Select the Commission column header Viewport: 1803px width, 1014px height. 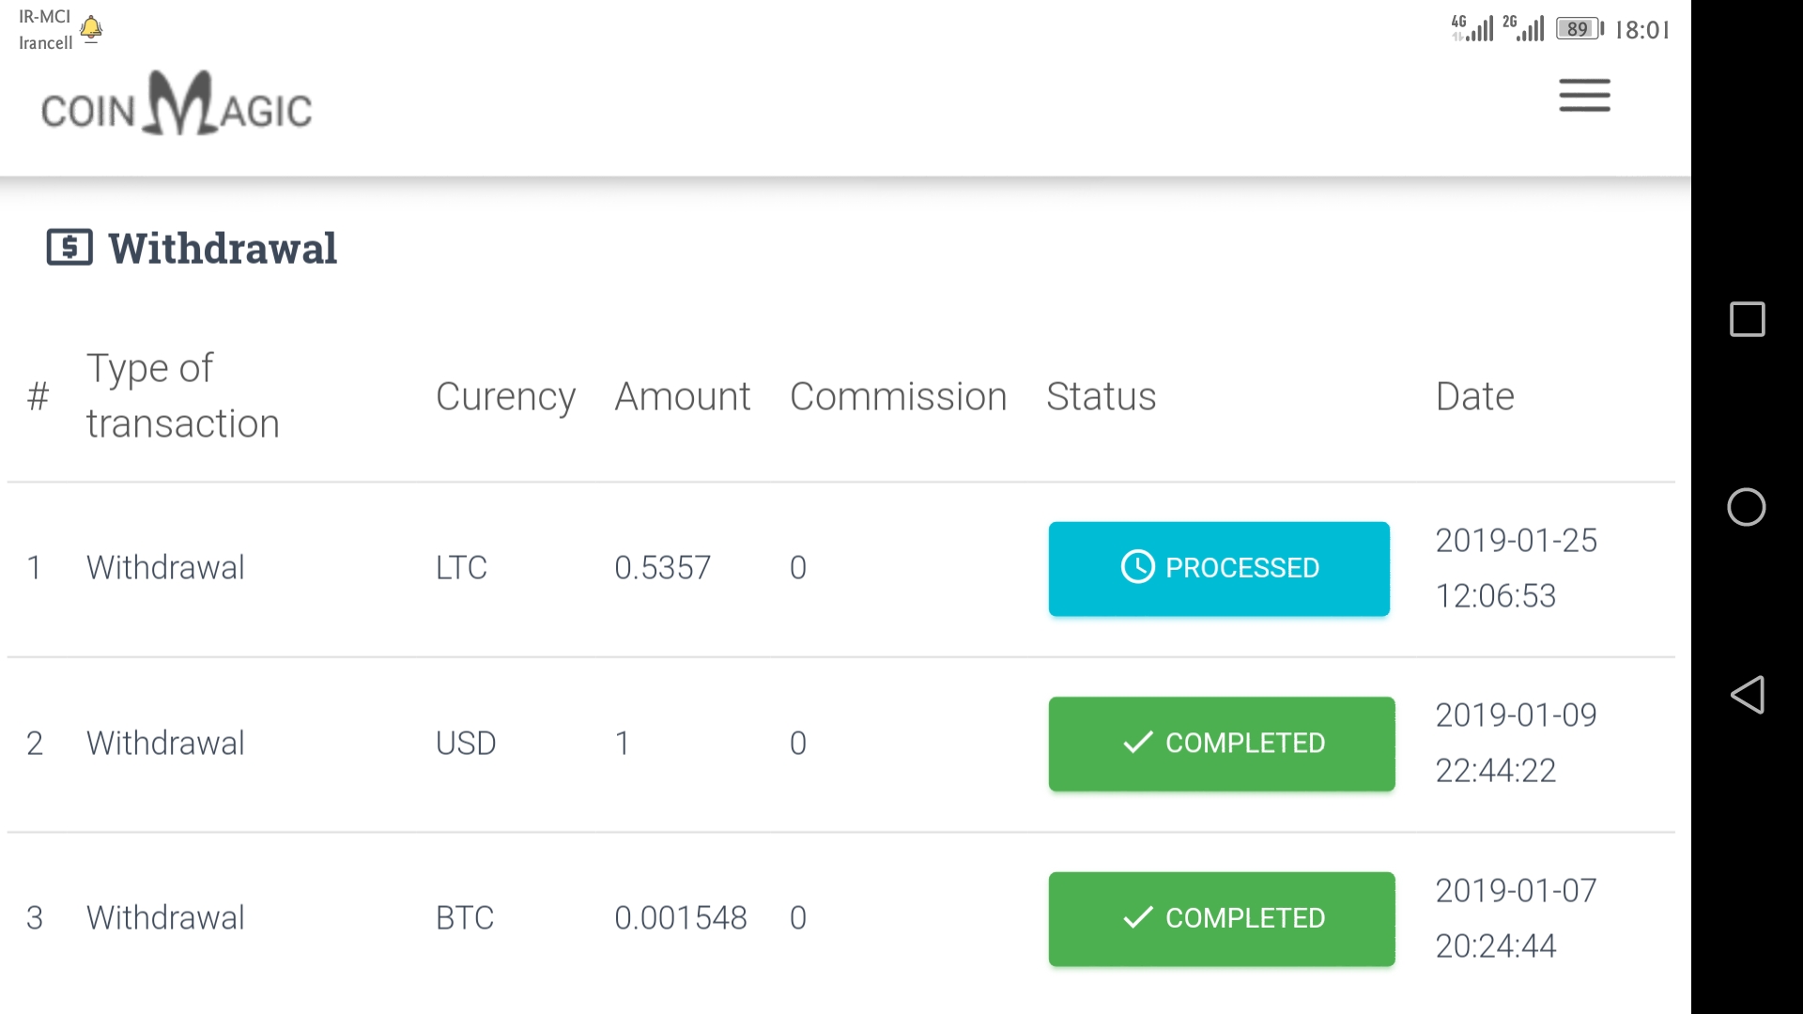tap(898, 396)
